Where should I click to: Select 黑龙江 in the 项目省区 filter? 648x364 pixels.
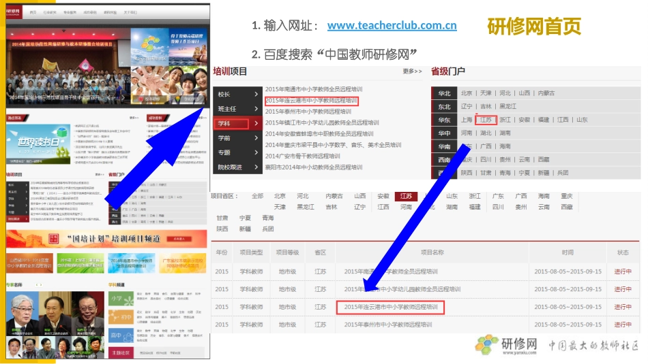tap(306, 207)
